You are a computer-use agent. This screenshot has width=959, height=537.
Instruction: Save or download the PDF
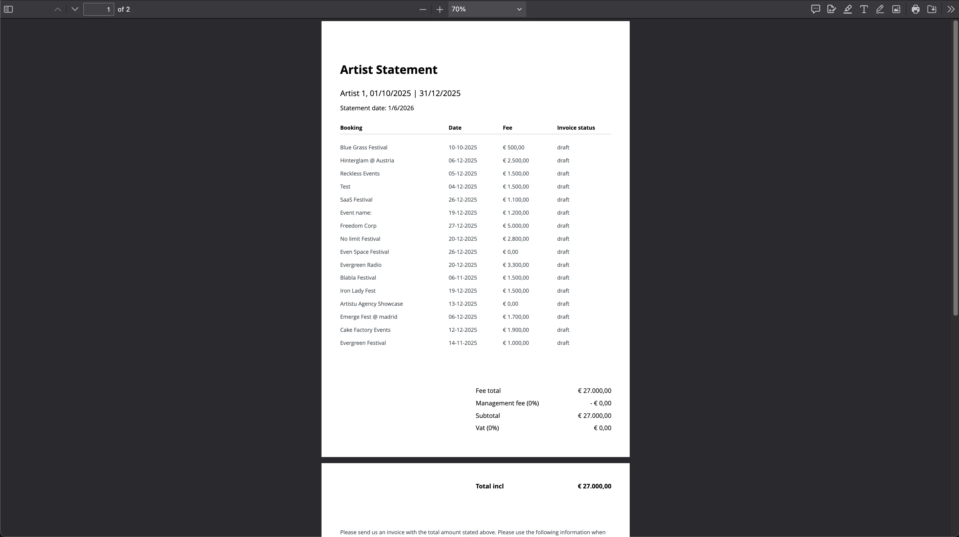(x=932, y=9)
